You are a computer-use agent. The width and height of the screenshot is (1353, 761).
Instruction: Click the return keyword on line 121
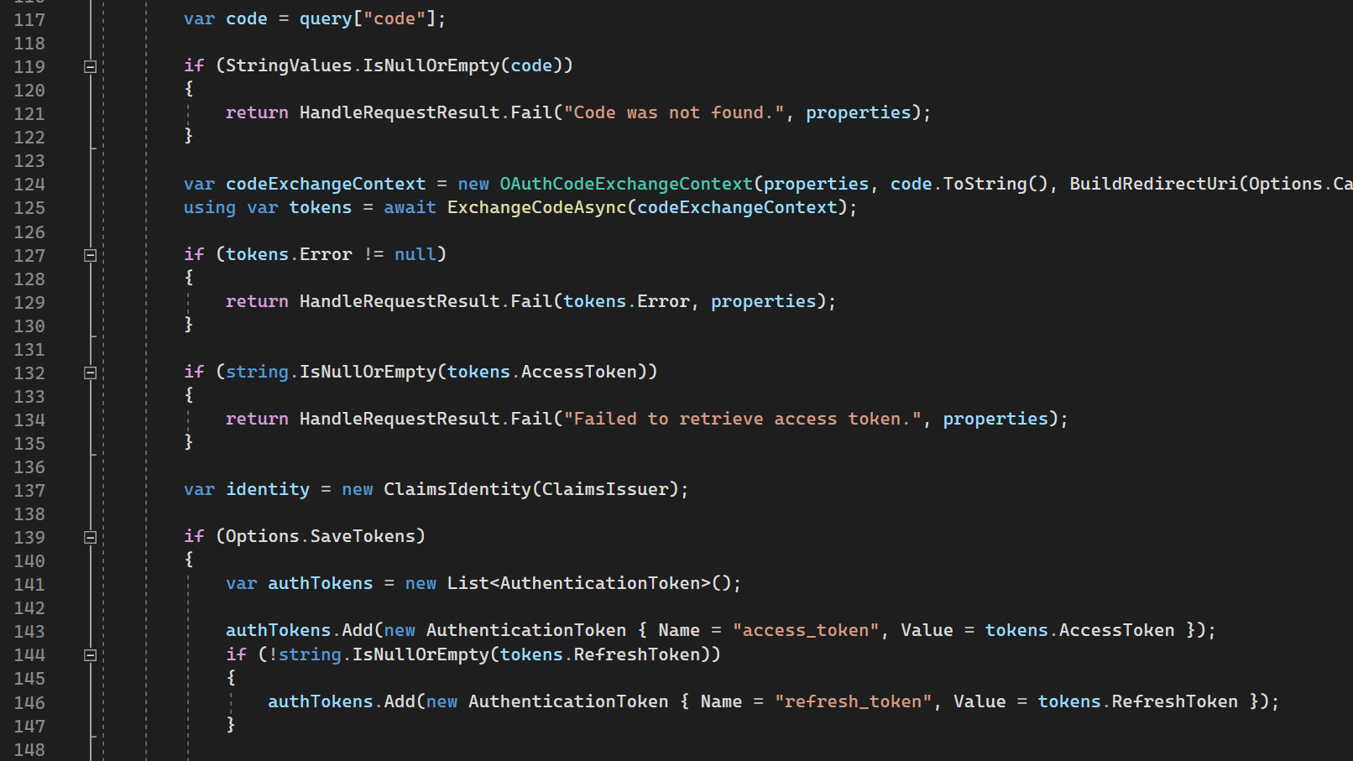coord(257,112)
